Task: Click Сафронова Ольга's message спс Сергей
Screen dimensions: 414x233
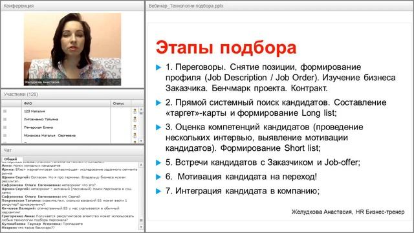Action: click(x=41, y=197)
